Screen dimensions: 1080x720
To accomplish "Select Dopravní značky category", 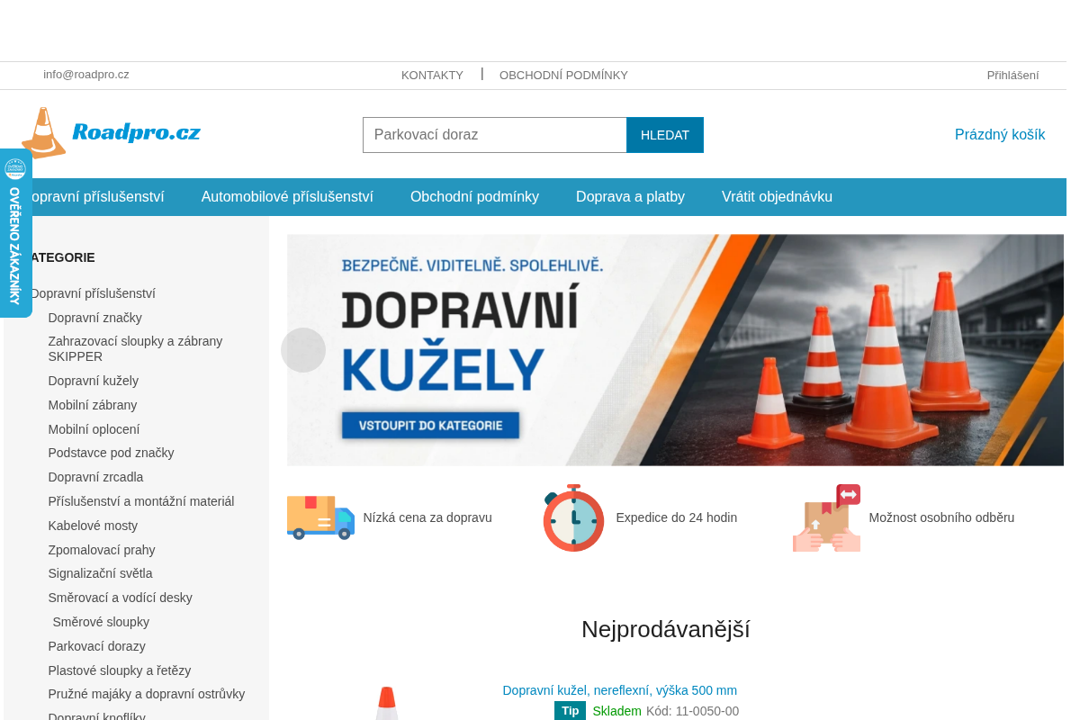I will click(x=94, y=318).
